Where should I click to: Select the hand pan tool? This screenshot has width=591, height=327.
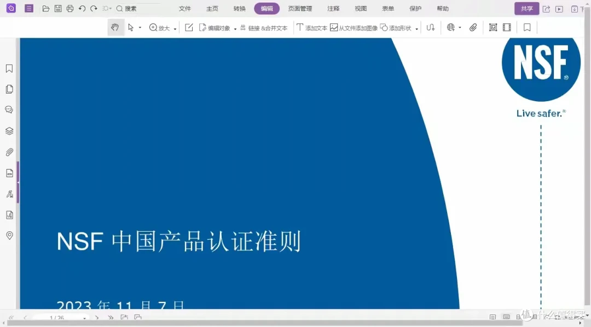coord(115,27)
